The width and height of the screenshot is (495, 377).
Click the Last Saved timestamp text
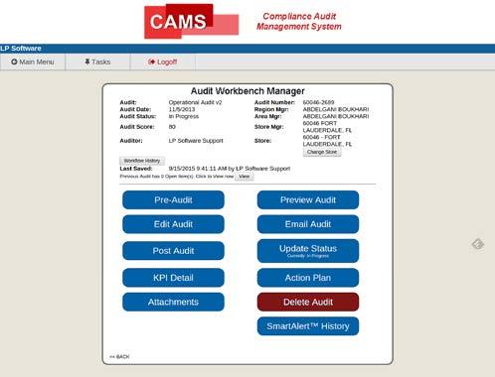point(230,169)
